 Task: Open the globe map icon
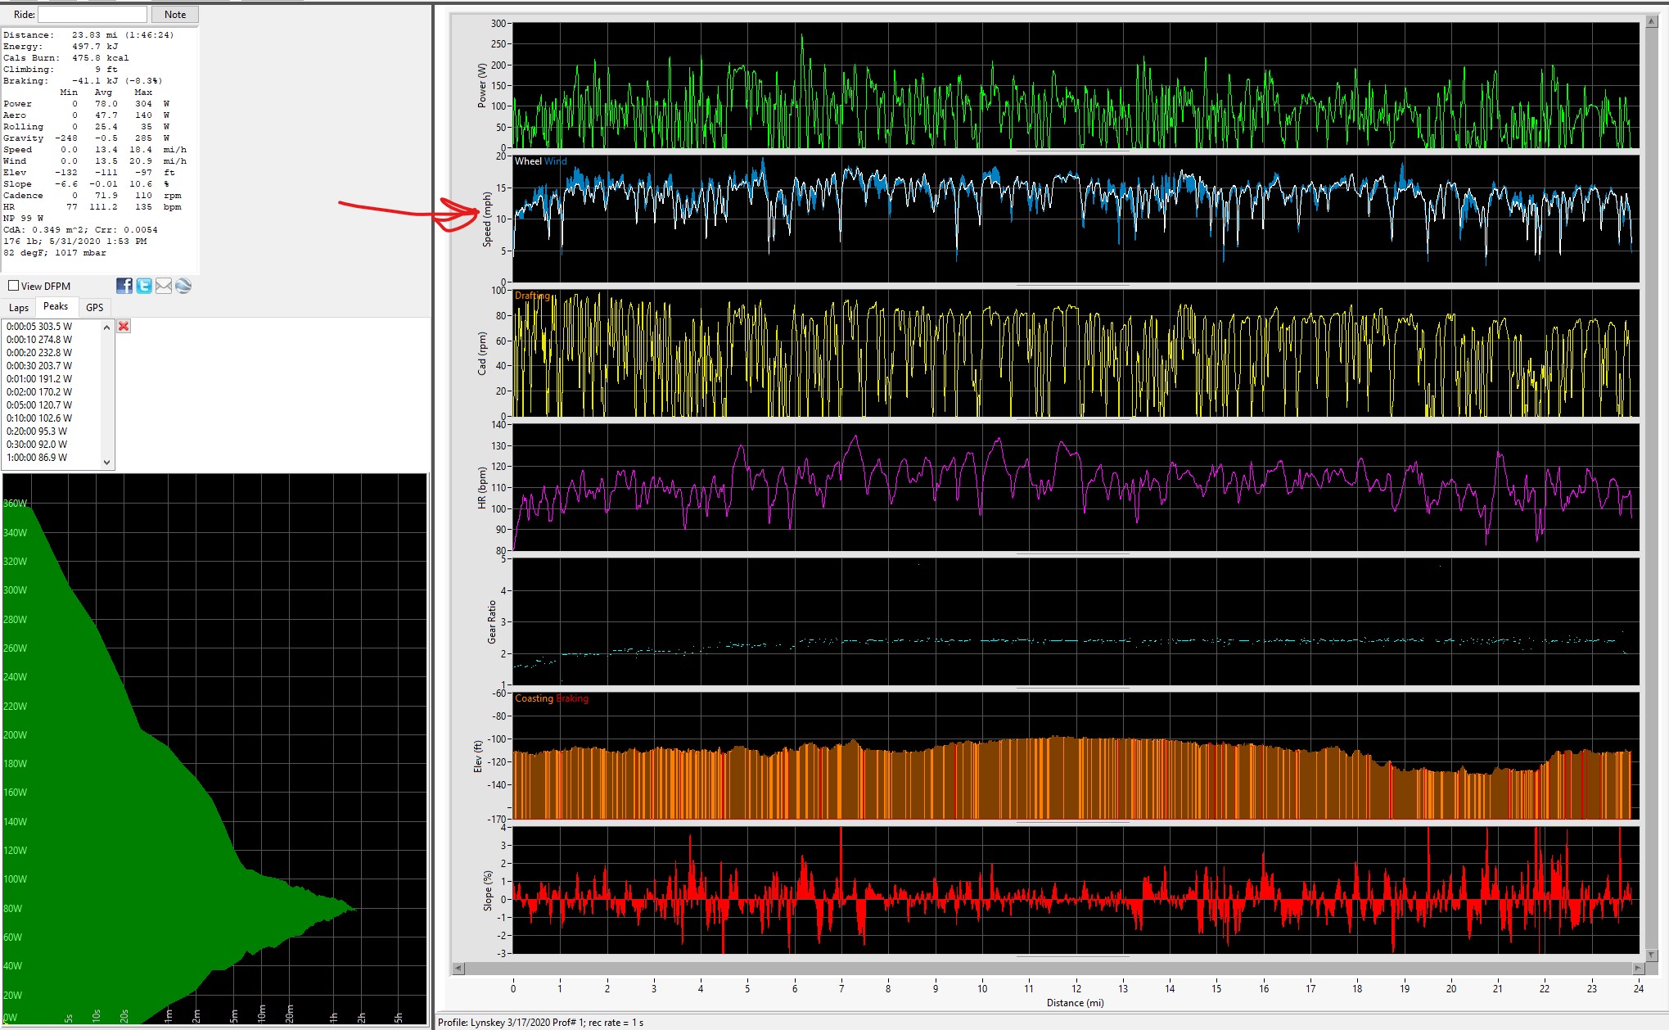(x=183, y=286)
